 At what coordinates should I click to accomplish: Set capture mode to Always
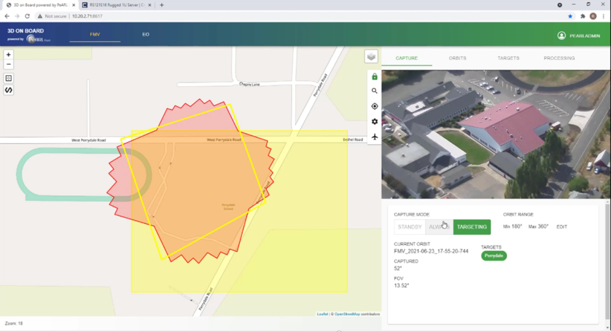click(x=439, y=227)
